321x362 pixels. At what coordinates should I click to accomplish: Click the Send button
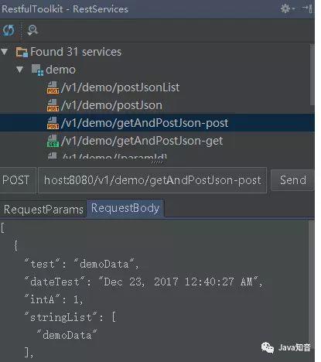tap(293, 180)
